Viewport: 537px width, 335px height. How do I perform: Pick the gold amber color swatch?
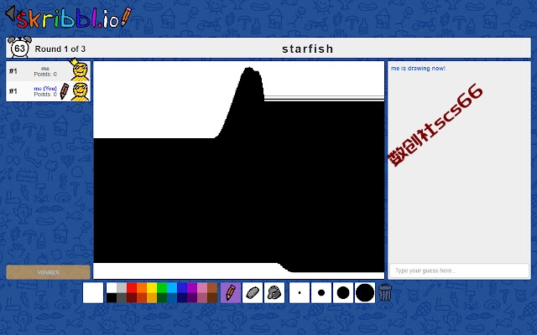coord(152,298)
